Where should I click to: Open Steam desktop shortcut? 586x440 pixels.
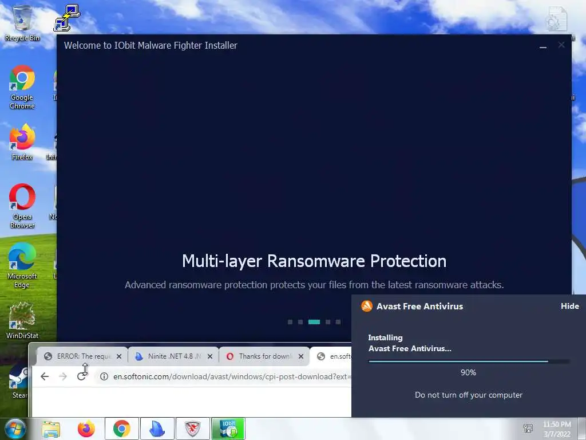click(x=19, y=382)
